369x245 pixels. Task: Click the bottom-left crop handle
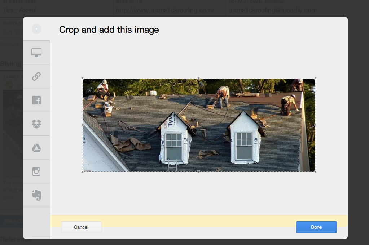[x=82, y=171]
